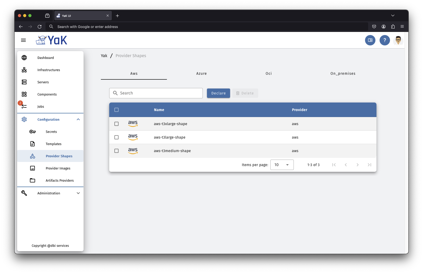Click the Declare button
423x273 pixels.
coord(218,93)
